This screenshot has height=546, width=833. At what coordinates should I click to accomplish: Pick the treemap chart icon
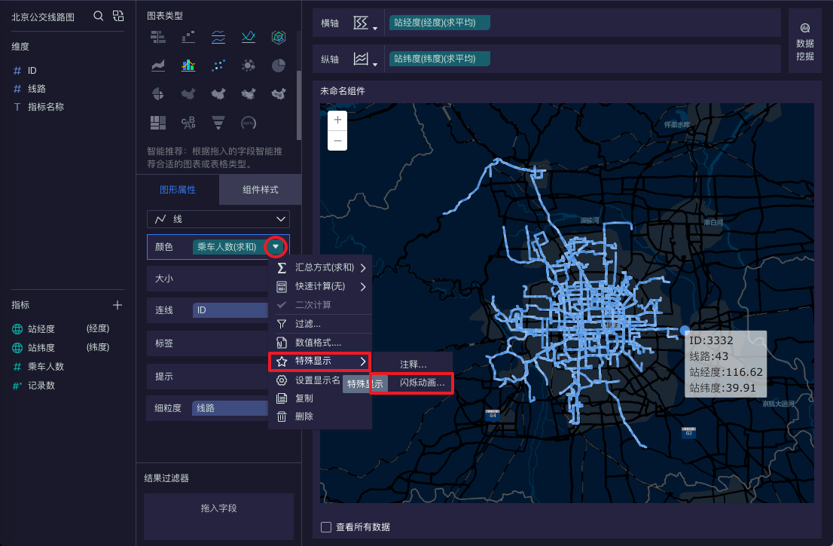point(157,123)
